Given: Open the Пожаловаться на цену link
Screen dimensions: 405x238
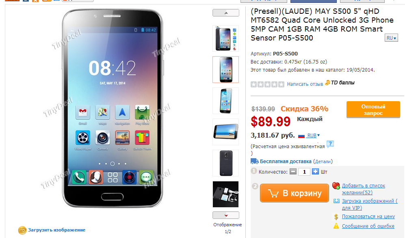Looking at the screenshot, I should [368, 217].
